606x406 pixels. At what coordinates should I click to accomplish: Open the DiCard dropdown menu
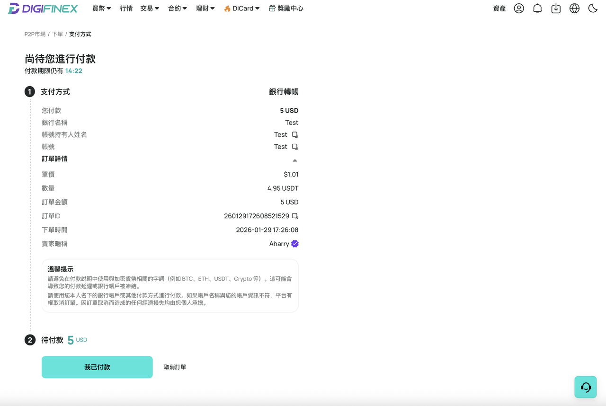241,9
